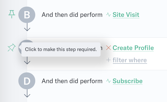This screenshot has height=102, width=167.
Task: Toggle the green pin on step B
Action: click(x=12, y=14)
